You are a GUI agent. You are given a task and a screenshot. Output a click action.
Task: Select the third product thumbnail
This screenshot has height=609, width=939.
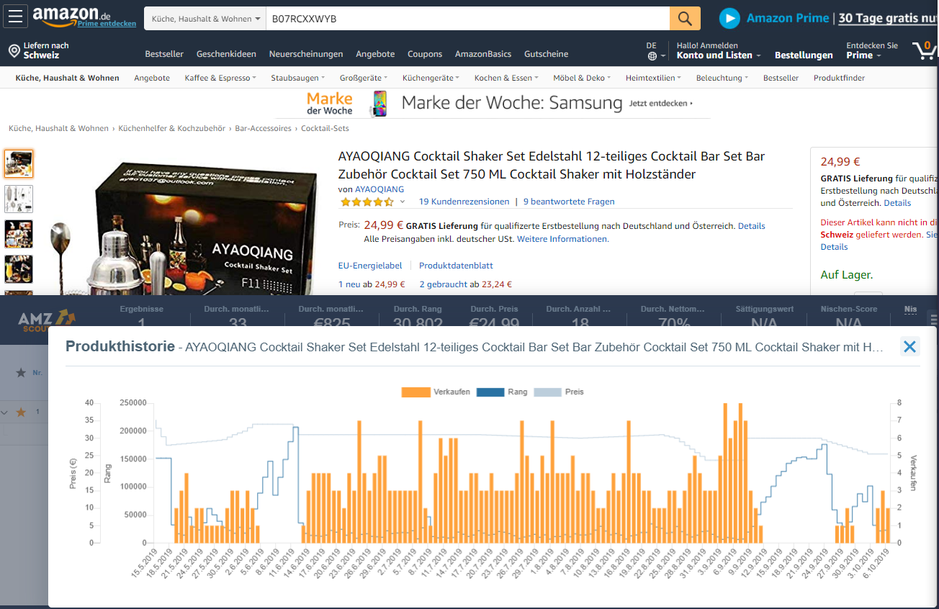(19, 234)
